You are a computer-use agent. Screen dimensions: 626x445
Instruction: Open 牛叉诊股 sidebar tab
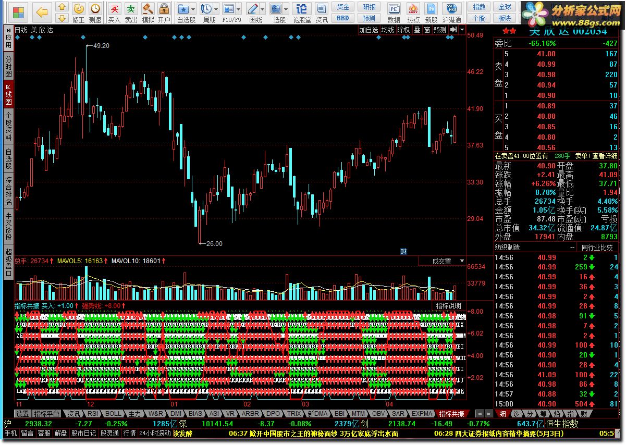(8, 227)
